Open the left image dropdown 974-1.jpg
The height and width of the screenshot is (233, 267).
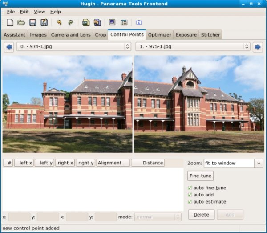pyautogui.click(x=74, y=47)
